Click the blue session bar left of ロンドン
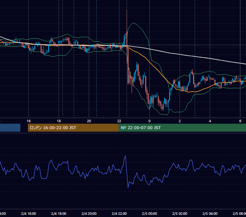 pyautogui.click(x=10, y=128)
